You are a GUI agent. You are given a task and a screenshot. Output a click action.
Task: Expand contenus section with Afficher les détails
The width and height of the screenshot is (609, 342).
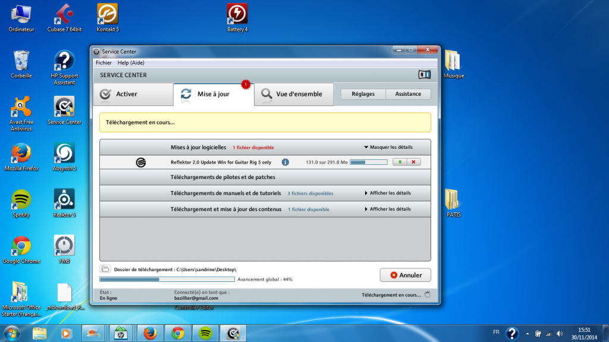click(x=388, y=209)
